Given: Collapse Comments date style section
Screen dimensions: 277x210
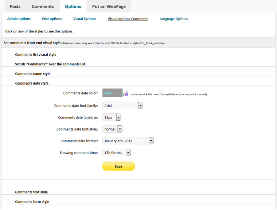Looking at the screenshot, I should [x=32, y=83].
